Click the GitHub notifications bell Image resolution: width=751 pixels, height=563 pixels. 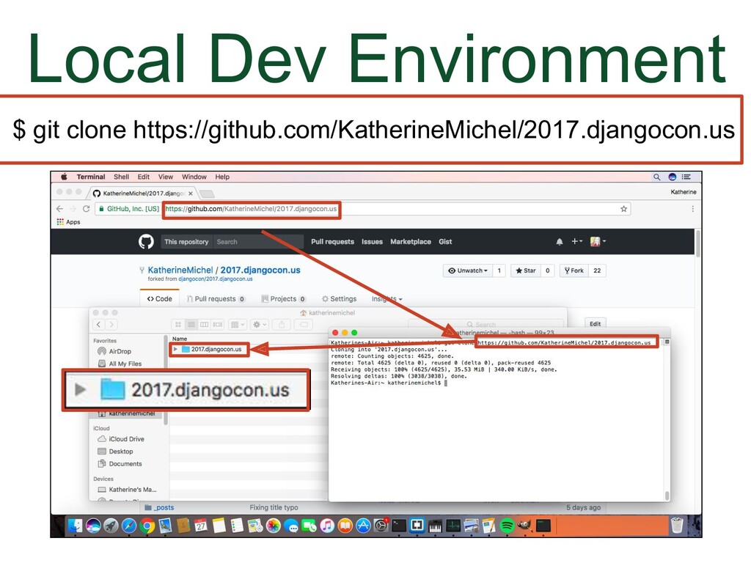(x=558, y=241)
